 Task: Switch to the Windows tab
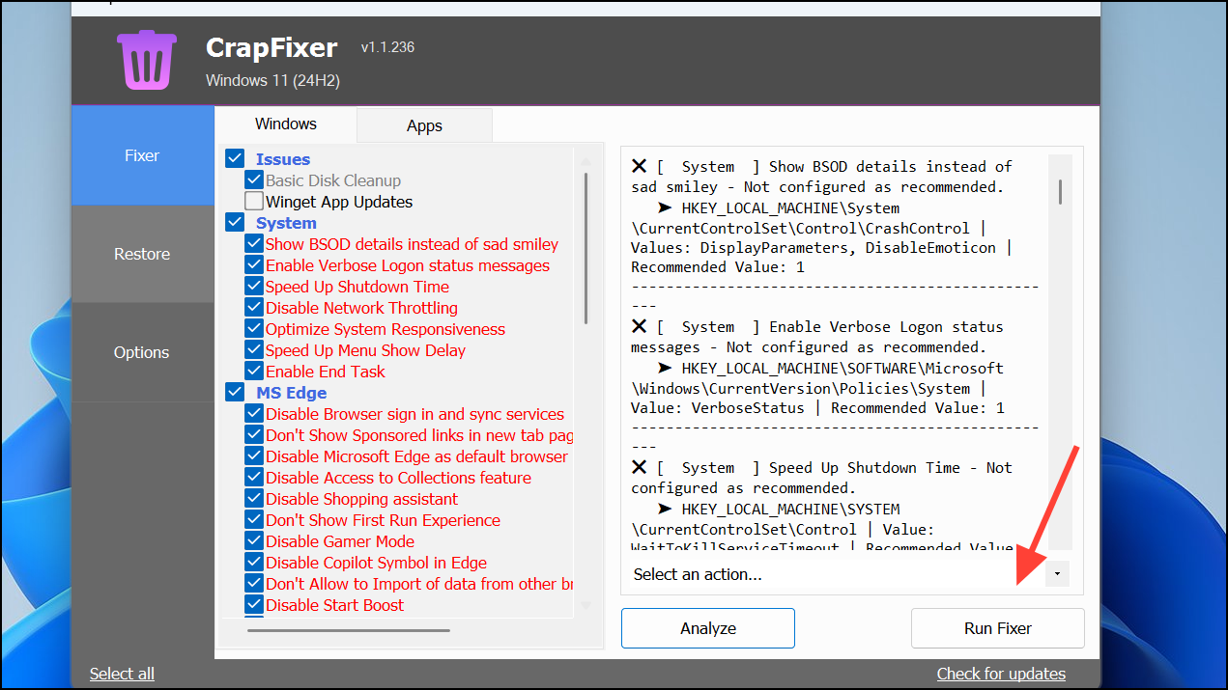click(286, 124)
